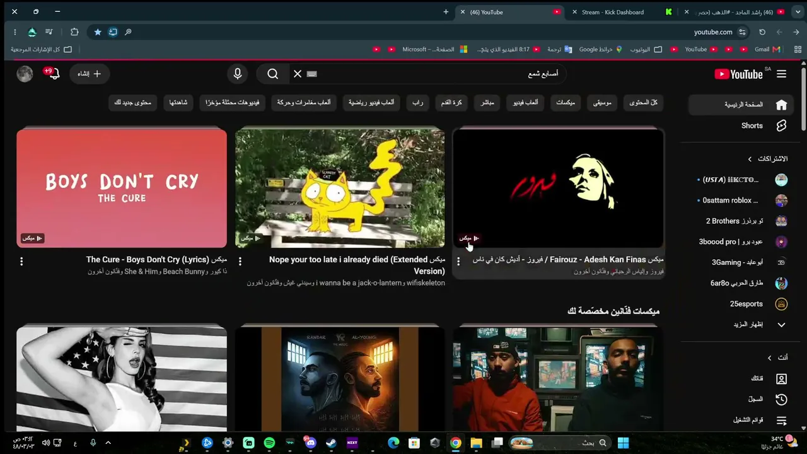The width and height of the screenshot is (807, 454).
Task: Open the Fairouz - Adesh Kan Finas title
Action: [568, 259]
